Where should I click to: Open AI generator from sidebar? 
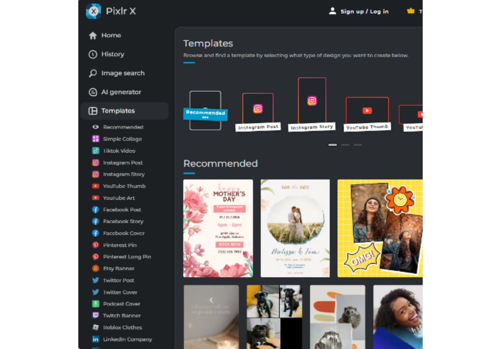tap(124, 92)
